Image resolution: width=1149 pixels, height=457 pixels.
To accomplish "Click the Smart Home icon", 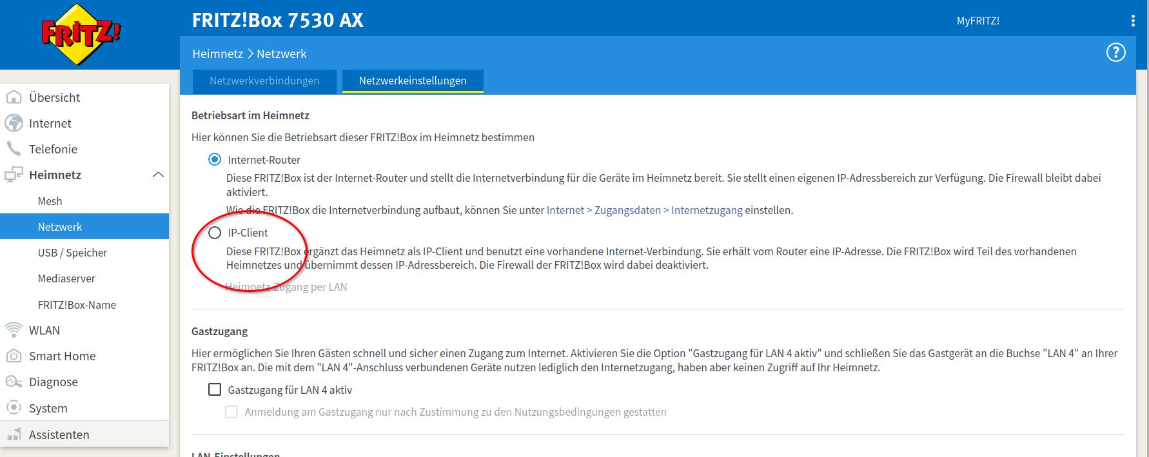I will tap(14, 356).
